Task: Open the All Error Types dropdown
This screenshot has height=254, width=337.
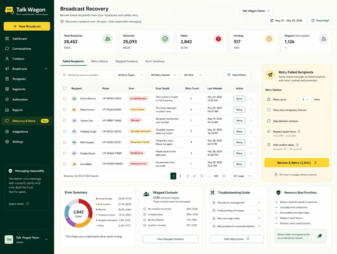Action: (130, 75)
